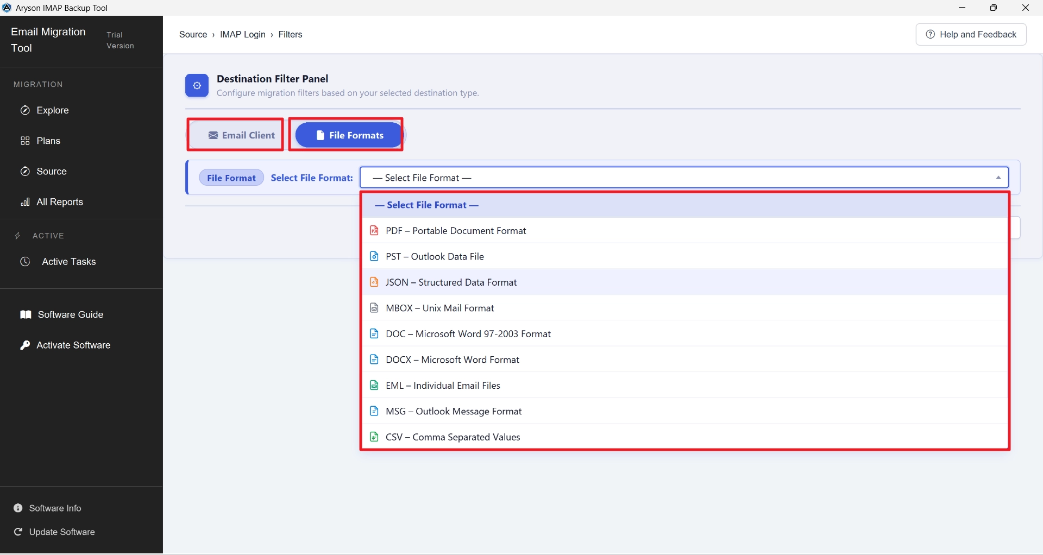Select DOC – Microsoft Word 97-2003 Format
Viewport: 1043px width, 555px height.
click(684, 333)
